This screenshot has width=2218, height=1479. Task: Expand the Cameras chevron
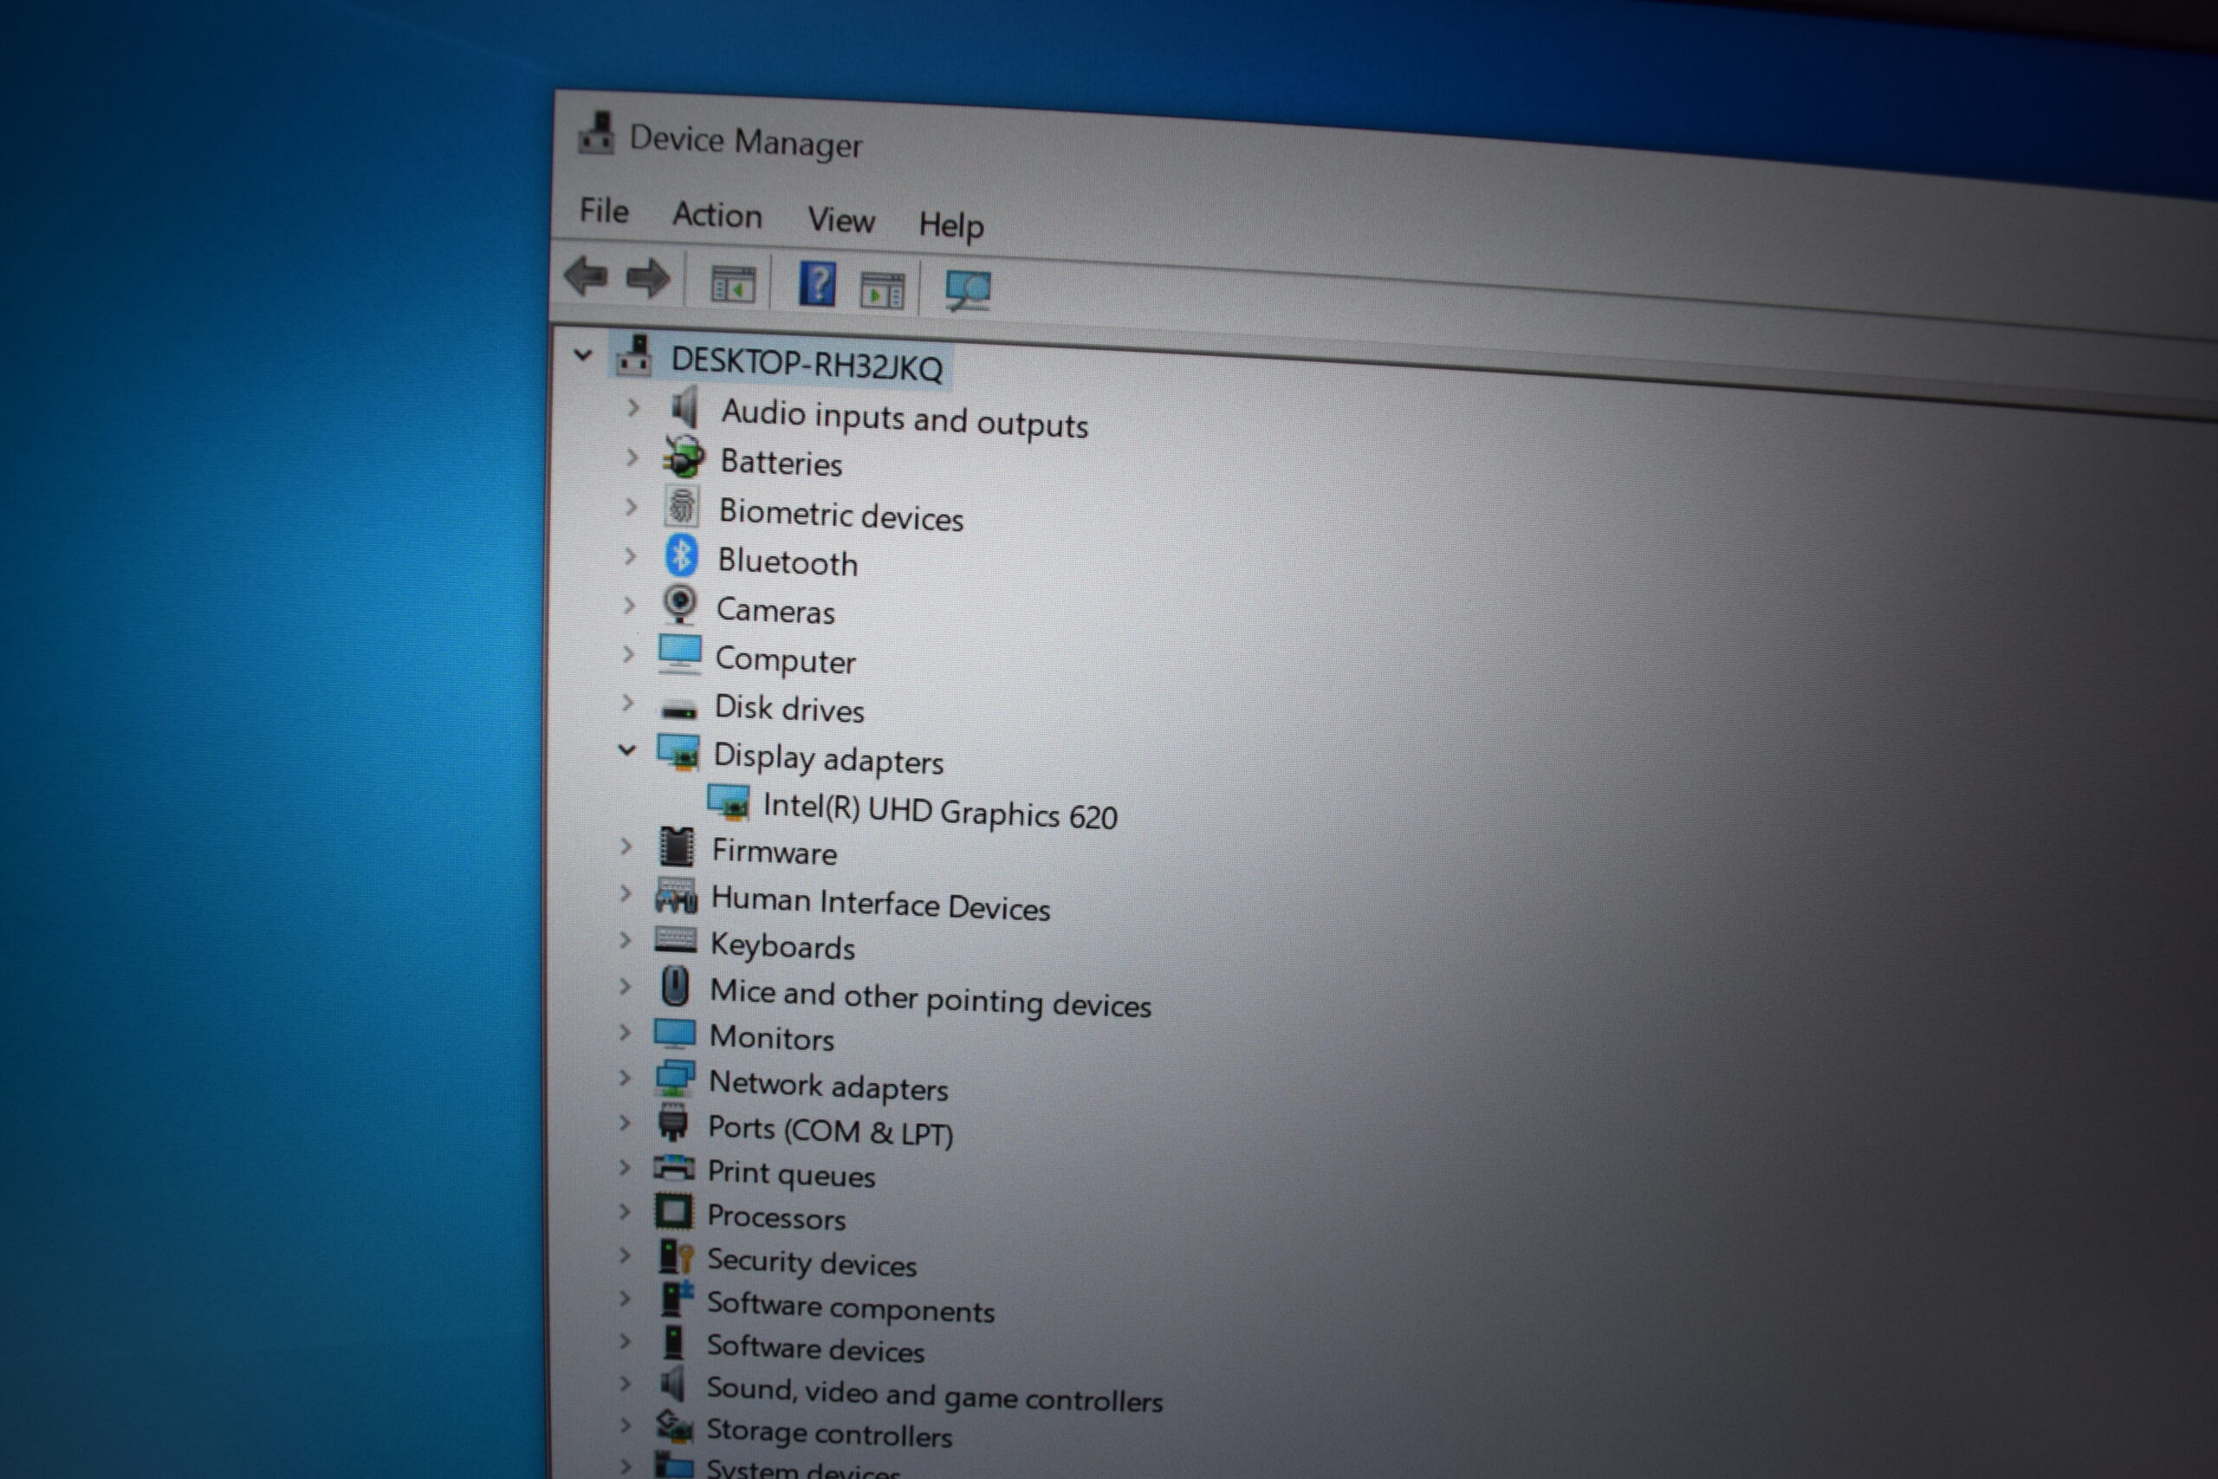click(x=629, y=606)
